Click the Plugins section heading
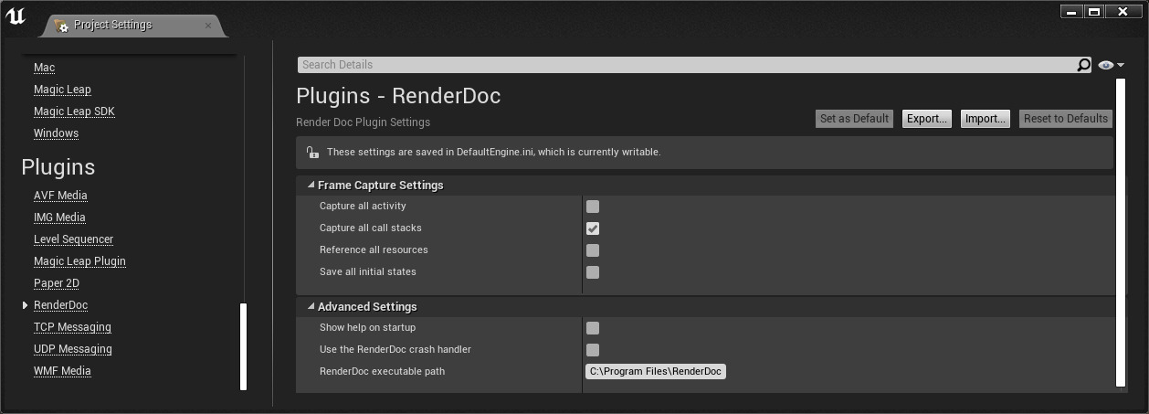 pos(58,167)
